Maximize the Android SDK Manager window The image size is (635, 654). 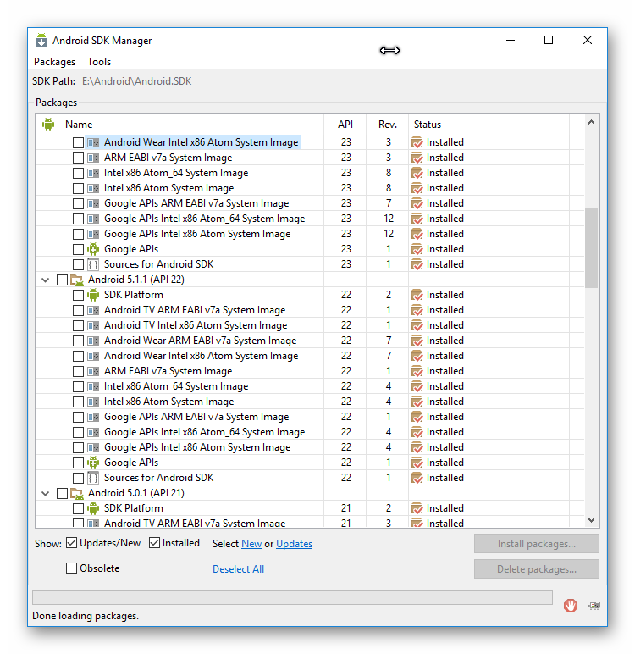click(549, 40)
